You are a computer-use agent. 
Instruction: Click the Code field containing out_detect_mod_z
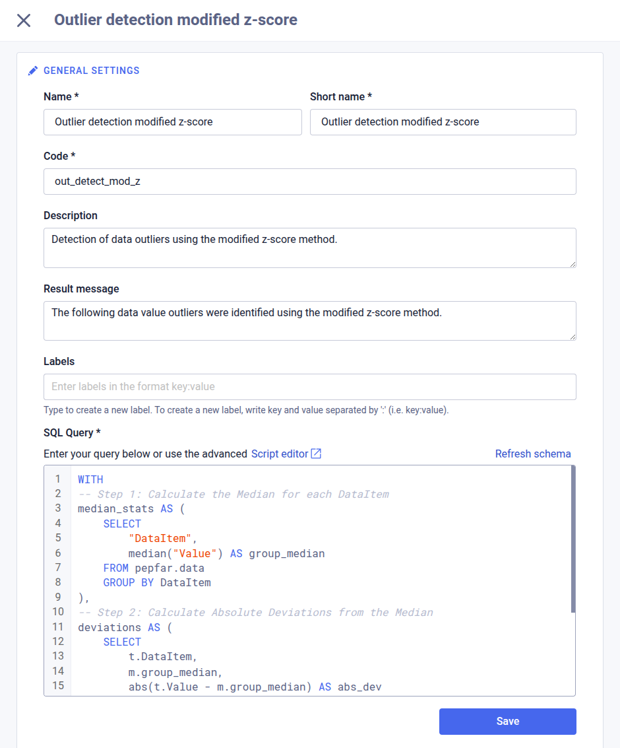coord(310,182)
